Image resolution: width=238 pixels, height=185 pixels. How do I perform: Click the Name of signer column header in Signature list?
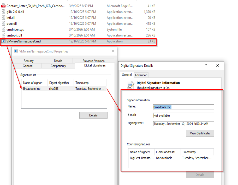pos(34,83)
